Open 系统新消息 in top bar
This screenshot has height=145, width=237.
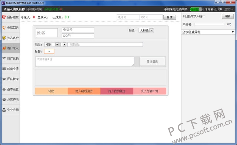53,9
